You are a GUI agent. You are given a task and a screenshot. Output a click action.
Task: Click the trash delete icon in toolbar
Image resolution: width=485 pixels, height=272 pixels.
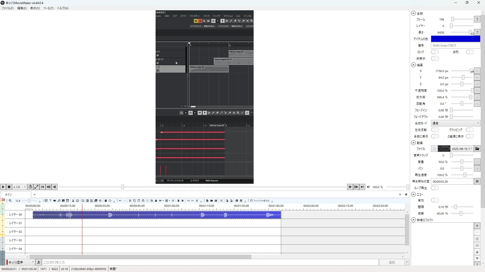[178, 201]
